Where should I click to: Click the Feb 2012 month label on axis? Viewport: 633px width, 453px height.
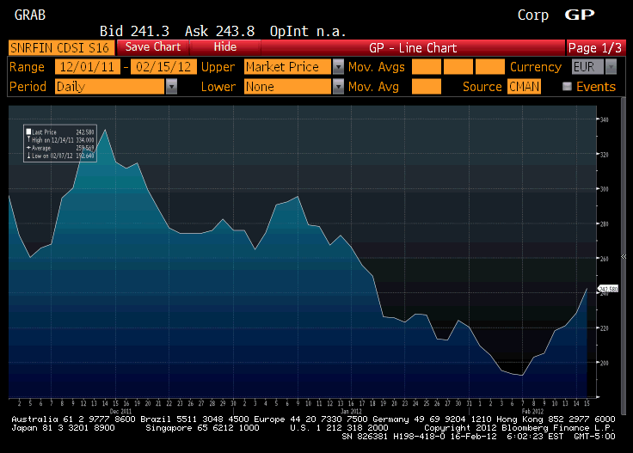pos(532,411)
